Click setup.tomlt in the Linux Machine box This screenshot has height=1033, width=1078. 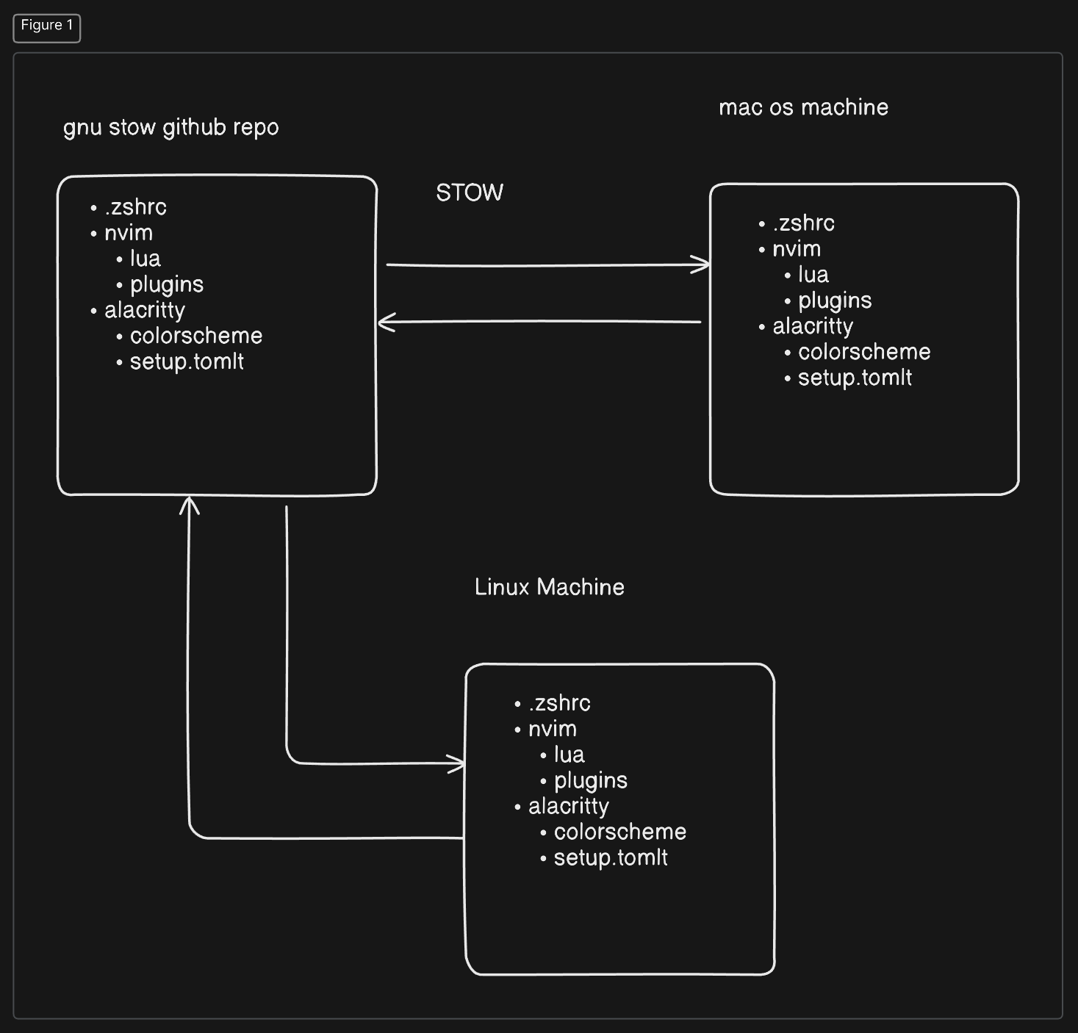point(611,857)
